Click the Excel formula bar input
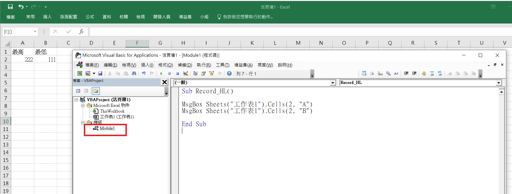Screen dimensions: 512x194 [300, 32]
